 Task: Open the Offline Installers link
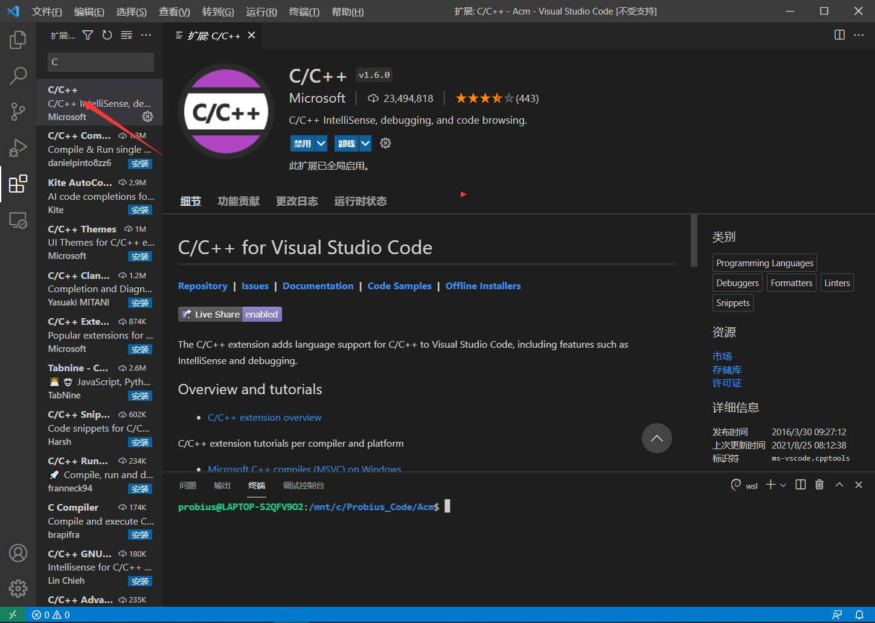pos(483,286)
